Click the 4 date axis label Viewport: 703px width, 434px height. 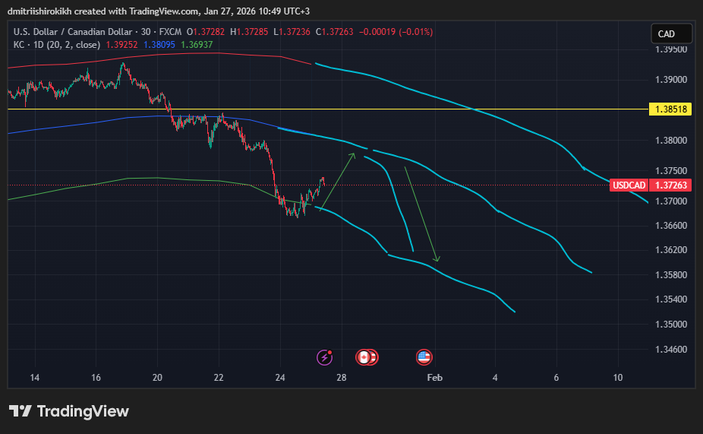[x=495, y=378]
